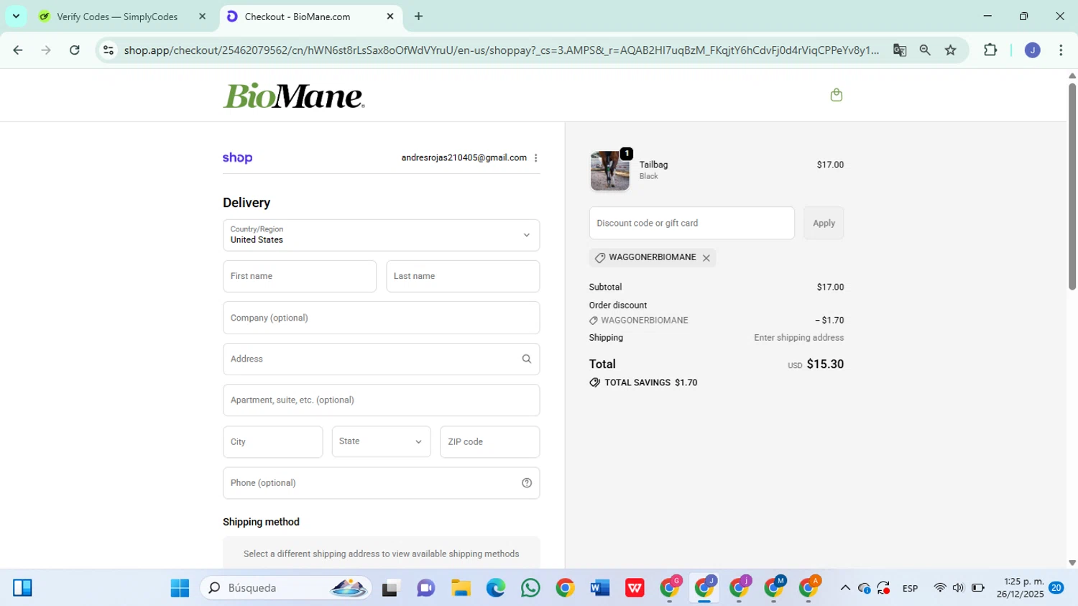The image size is (1078, 606).
Task: Click the Phone (optional) field
Action: 381,483
